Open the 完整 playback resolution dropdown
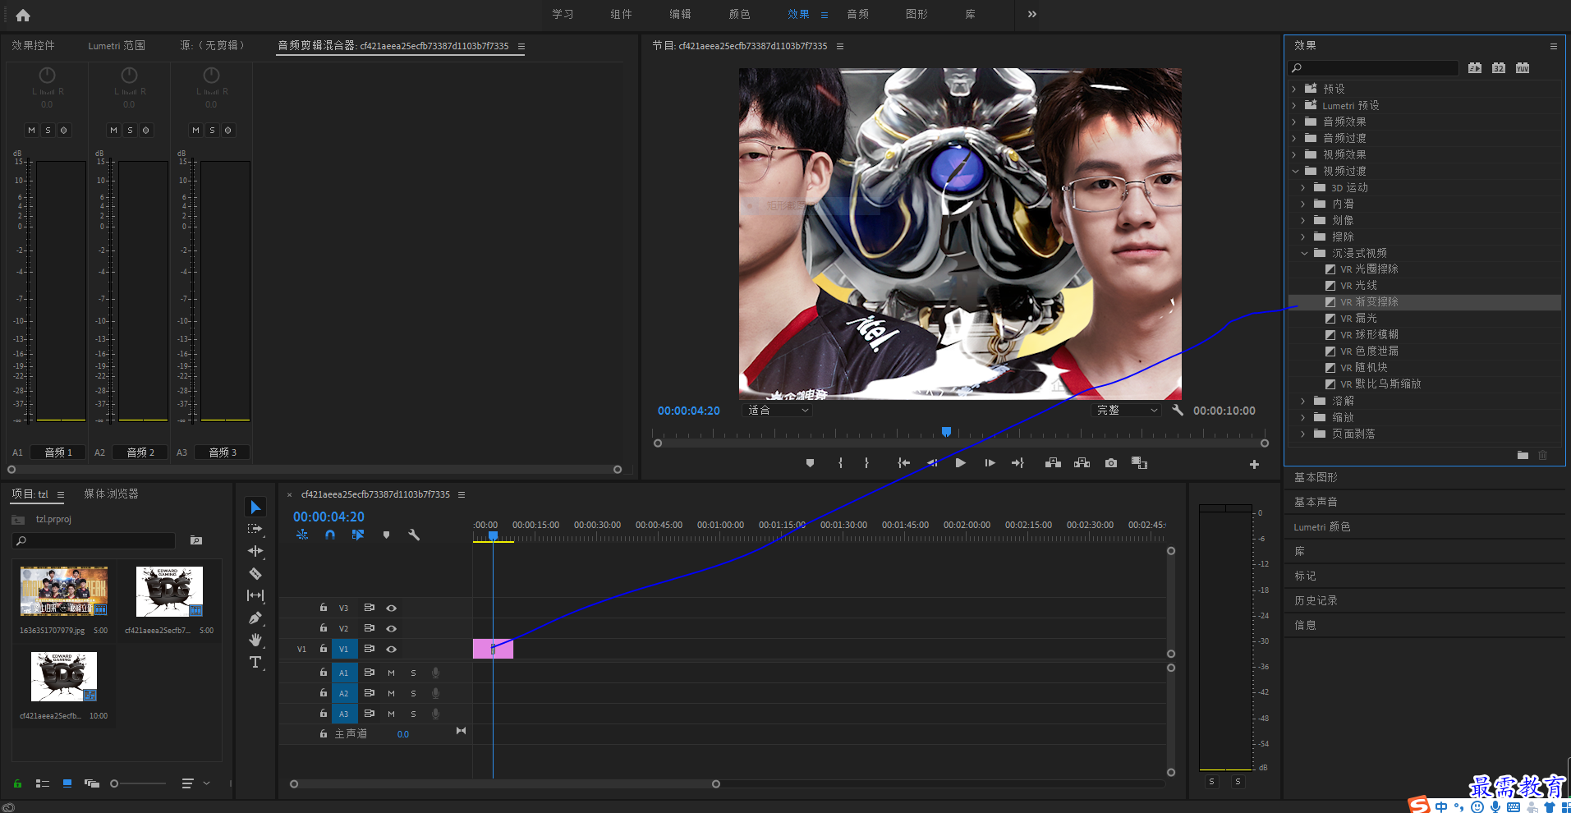 tap(1128, 410)
